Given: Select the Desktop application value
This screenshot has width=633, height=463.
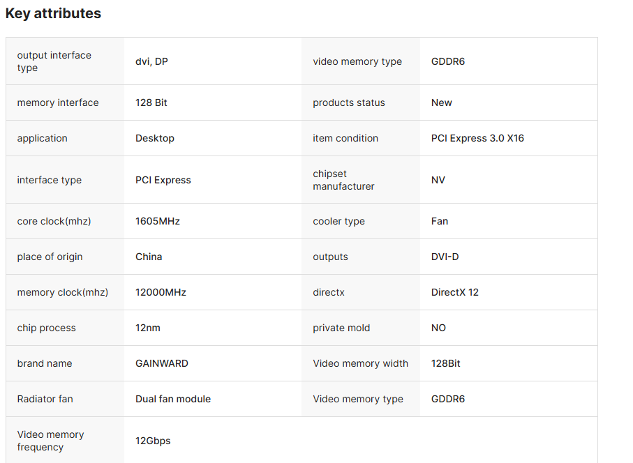Looking at the screenshot, I should click(154, 138).
